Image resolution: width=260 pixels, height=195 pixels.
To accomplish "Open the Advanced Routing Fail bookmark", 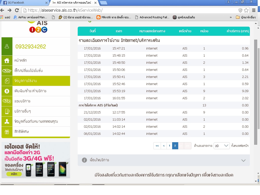I will point(152,17).
